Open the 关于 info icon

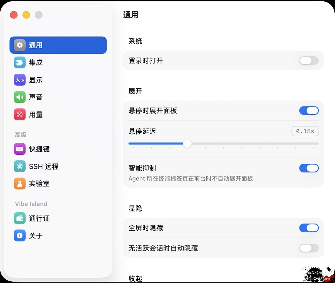click(20, 235)
